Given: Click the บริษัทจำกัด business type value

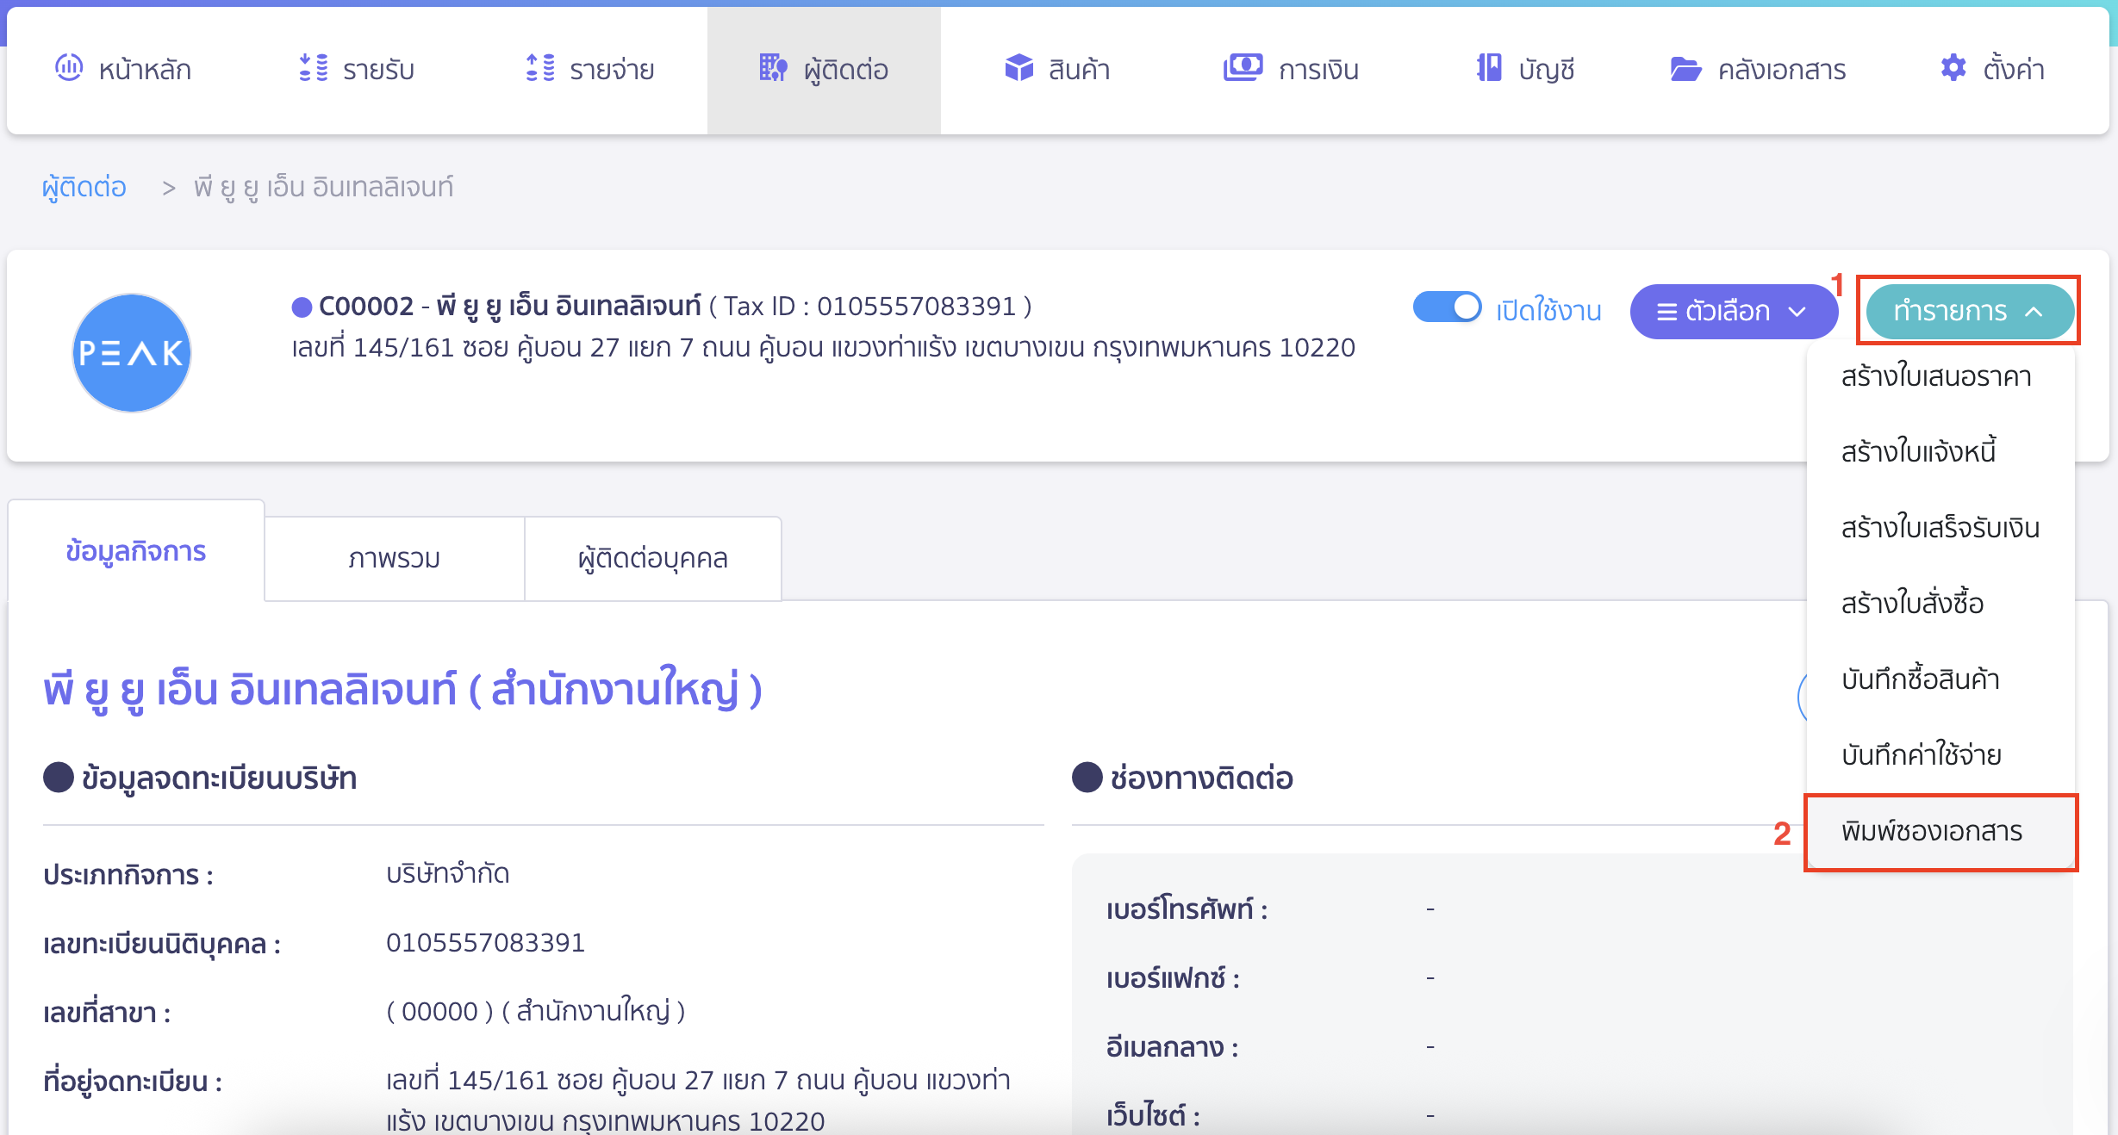Looking at the screenshot, I should (448, 873).
